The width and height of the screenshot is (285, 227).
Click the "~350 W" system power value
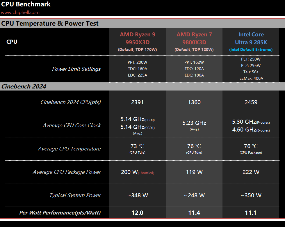coord(251,195)
